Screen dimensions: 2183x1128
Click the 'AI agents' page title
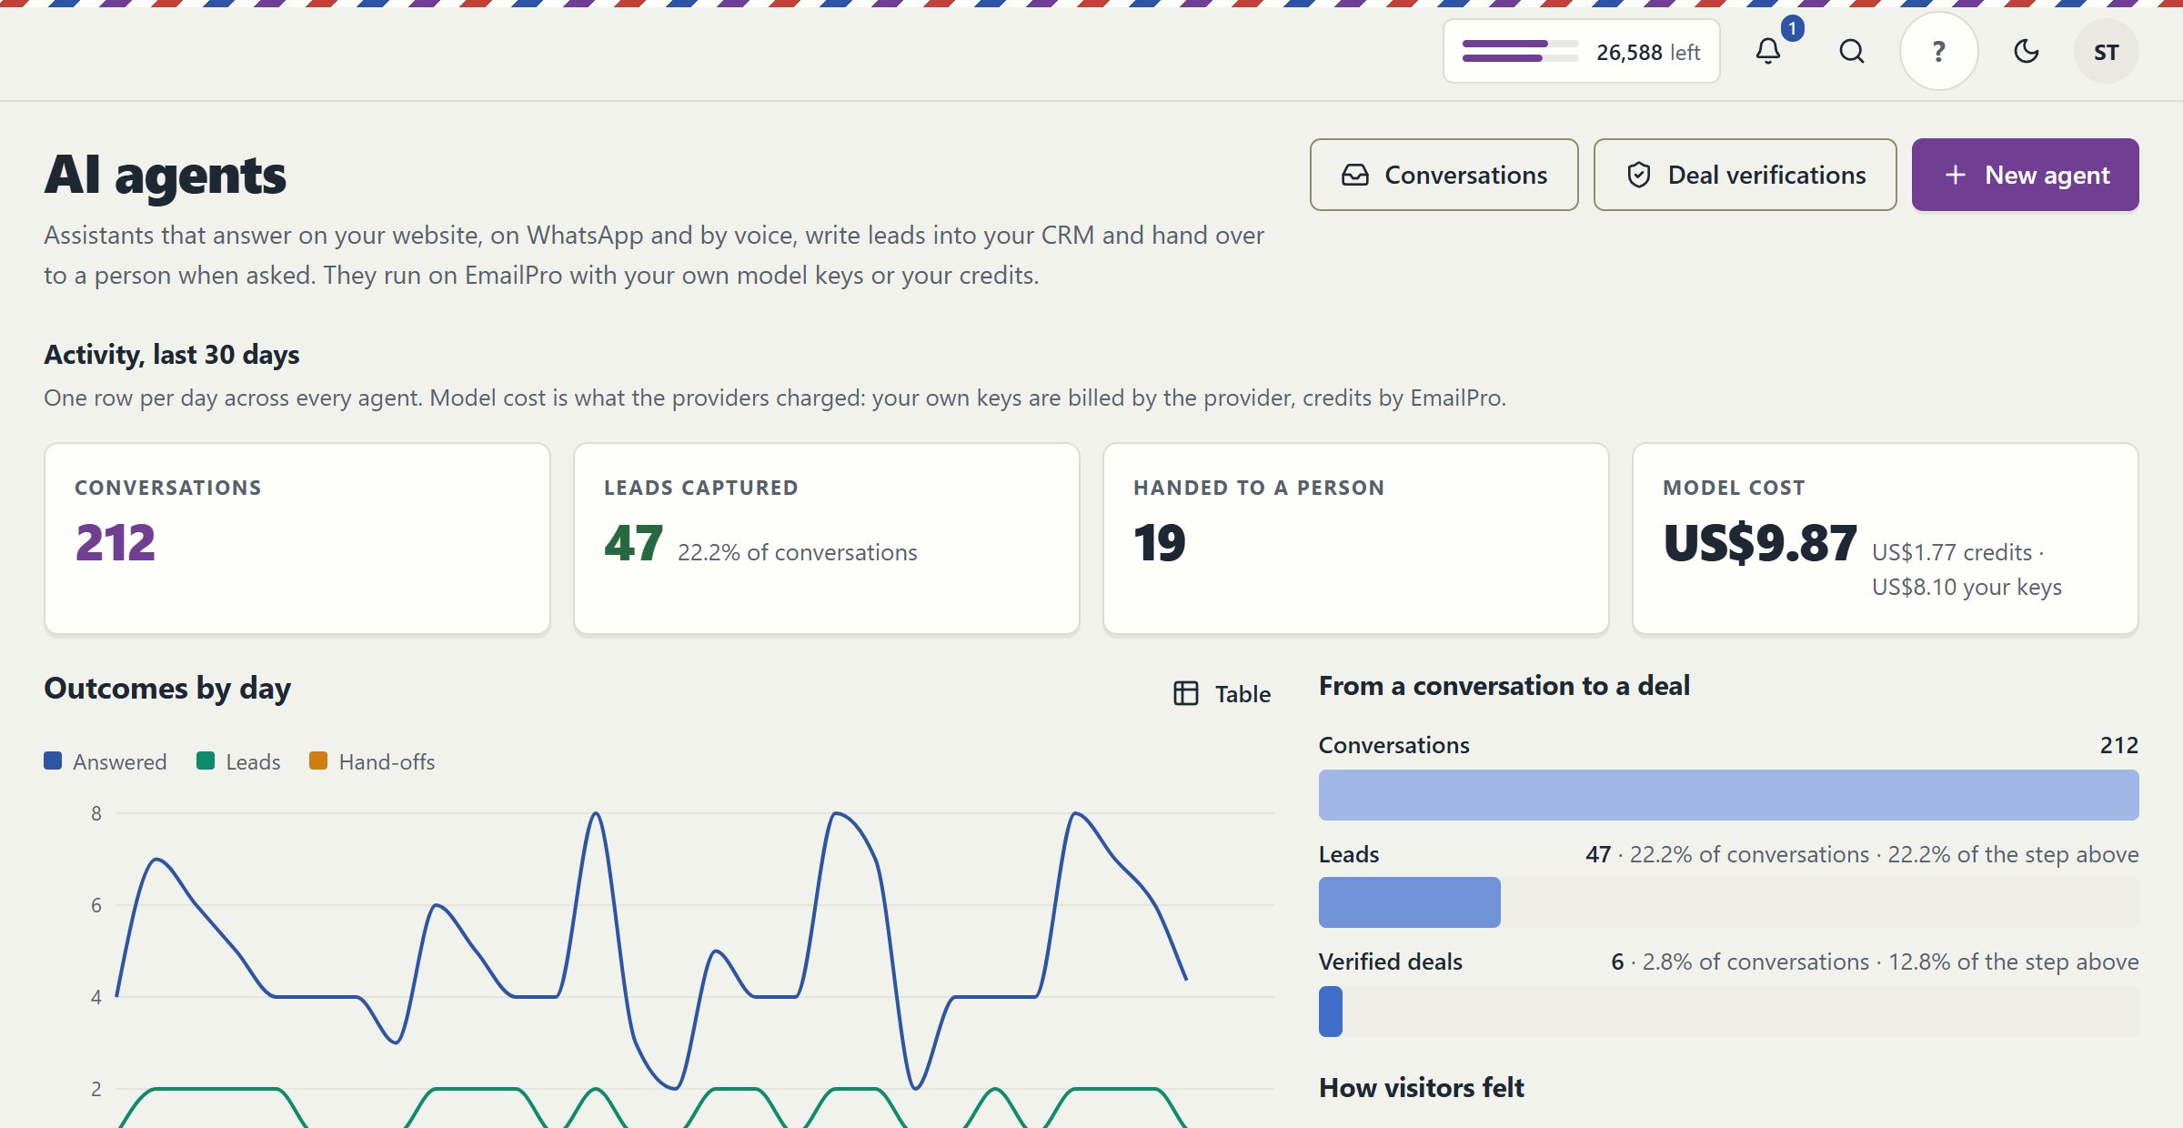click(165, 175)
